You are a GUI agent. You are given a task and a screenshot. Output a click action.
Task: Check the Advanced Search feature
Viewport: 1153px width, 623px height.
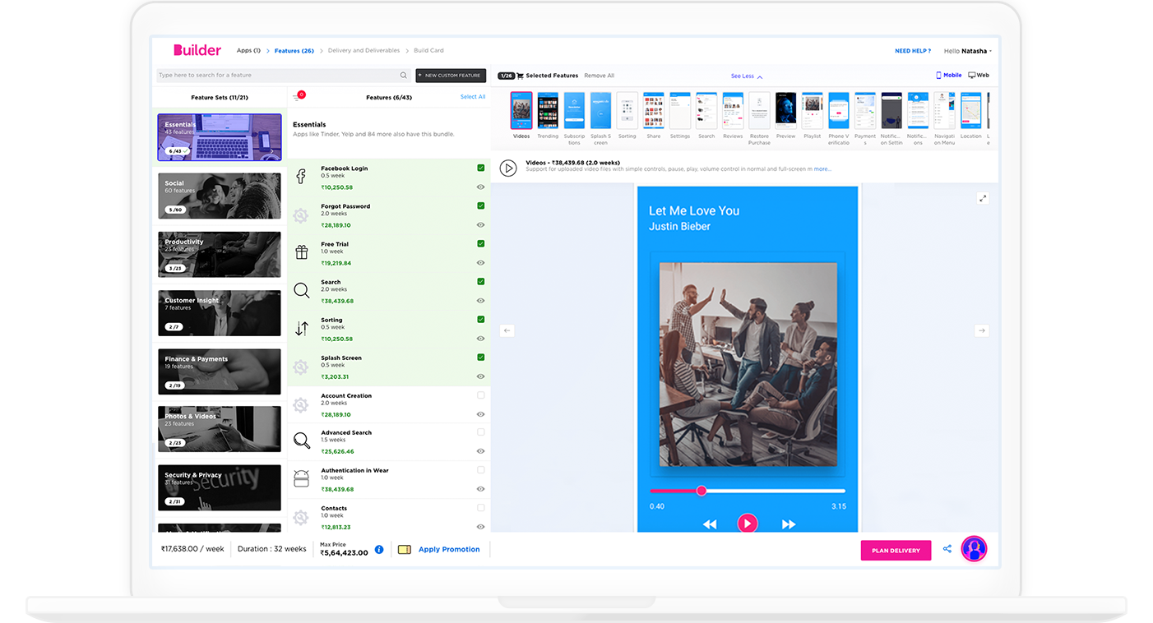481,431
